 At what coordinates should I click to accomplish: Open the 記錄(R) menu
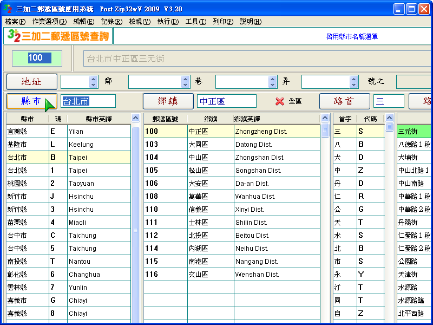111,22
